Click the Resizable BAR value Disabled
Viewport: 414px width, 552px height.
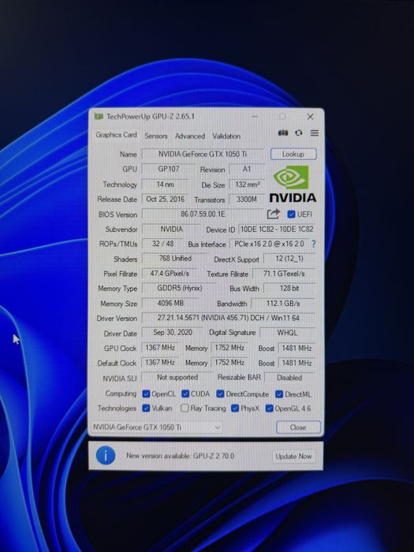click(x=289, y=378)
